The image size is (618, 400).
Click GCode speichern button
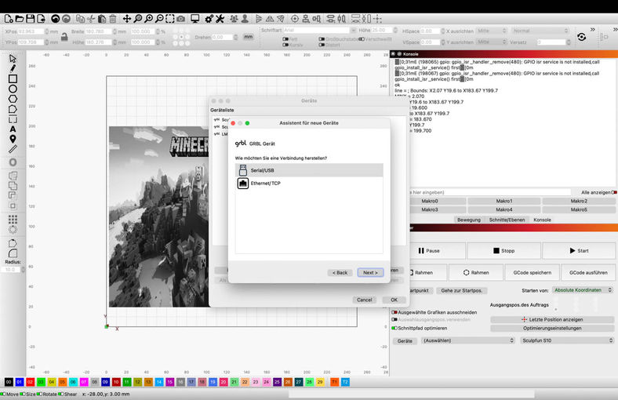(x=532, y=272)
